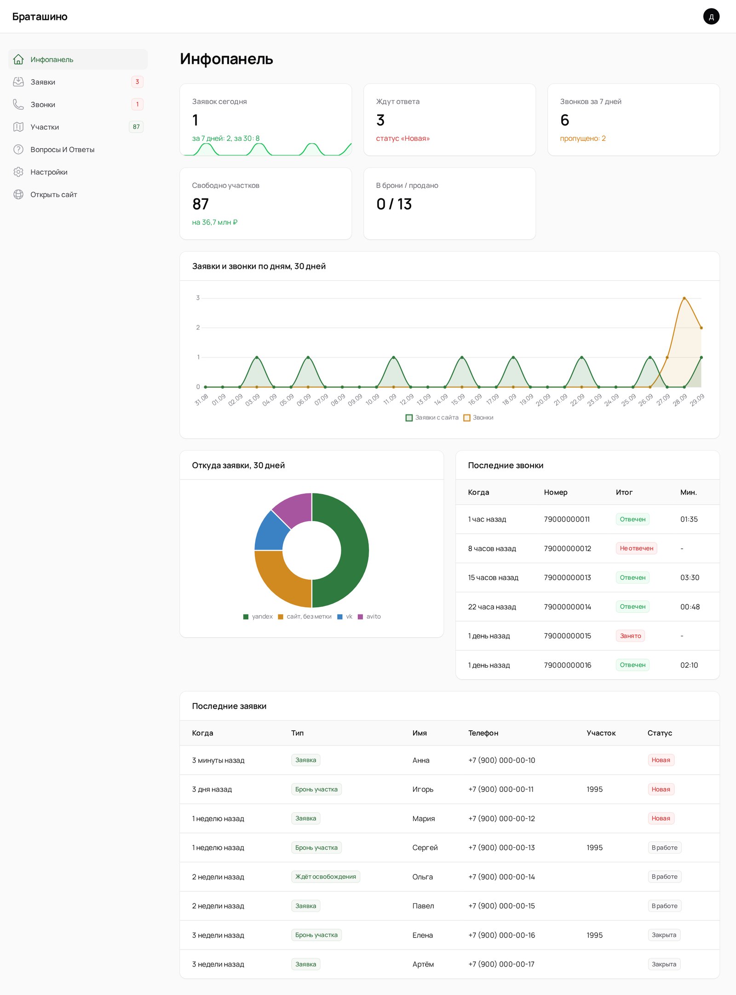This screenshot has width=736, height=995.
Task: Go to Звонки in the sidebar
Action: click(78, 105)
